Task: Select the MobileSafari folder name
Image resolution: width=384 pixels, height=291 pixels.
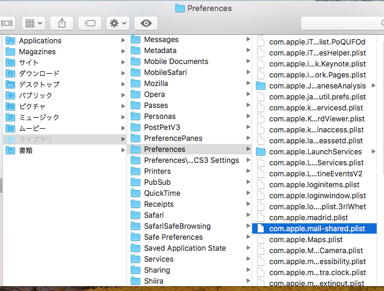Action: (x=165, y=73)
